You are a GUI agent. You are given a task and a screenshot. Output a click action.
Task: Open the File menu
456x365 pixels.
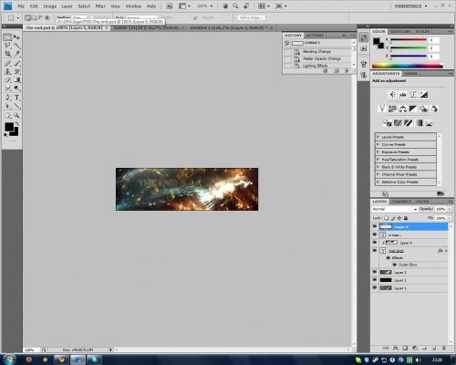pos(21,6)
